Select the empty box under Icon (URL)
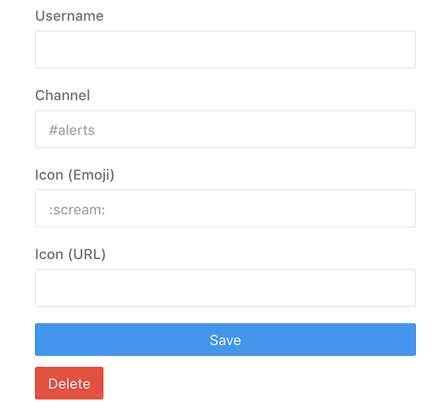Screen dimensions: 437x406 click(225, 287)
